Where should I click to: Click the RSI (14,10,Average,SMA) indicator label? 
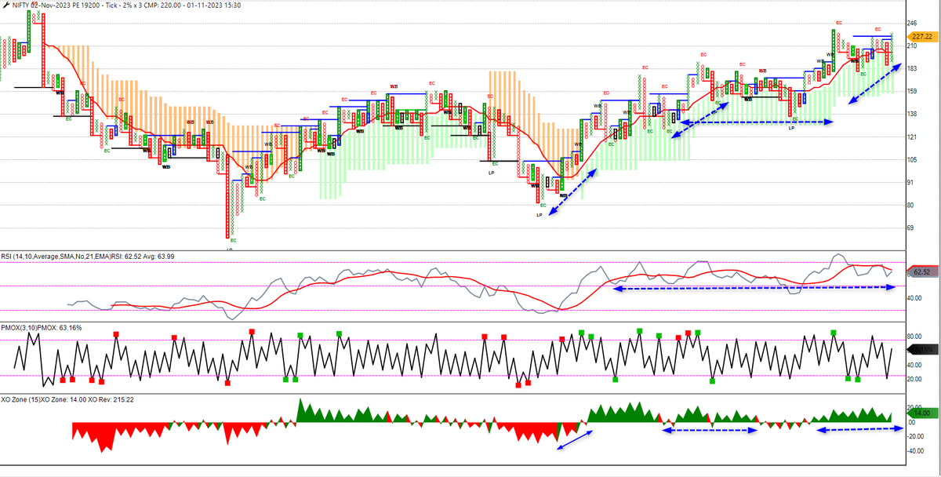(89, 256)
